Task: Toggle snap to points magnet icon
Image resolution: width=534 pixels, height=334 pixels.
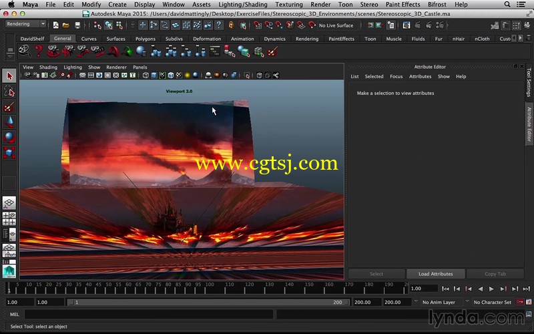Action: point(279,25)
